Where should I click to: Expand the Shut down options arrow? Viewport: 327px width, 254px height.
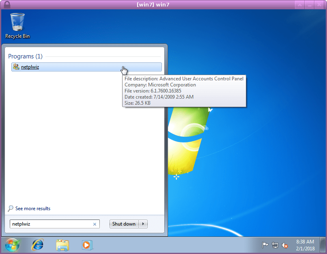[x=144, y=224]
